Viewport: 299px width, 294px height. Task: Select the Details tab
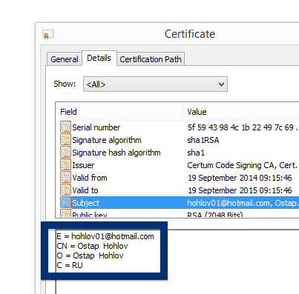tap(99, 58)
